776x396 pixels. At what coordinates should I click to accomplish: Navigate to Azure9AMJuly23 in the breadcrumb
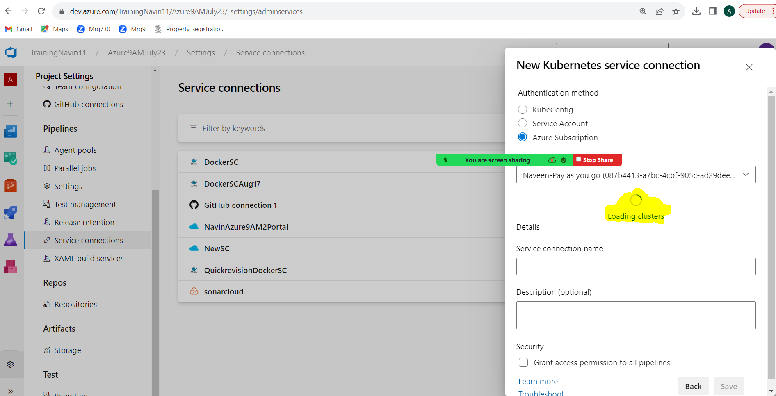click(137, 52)
